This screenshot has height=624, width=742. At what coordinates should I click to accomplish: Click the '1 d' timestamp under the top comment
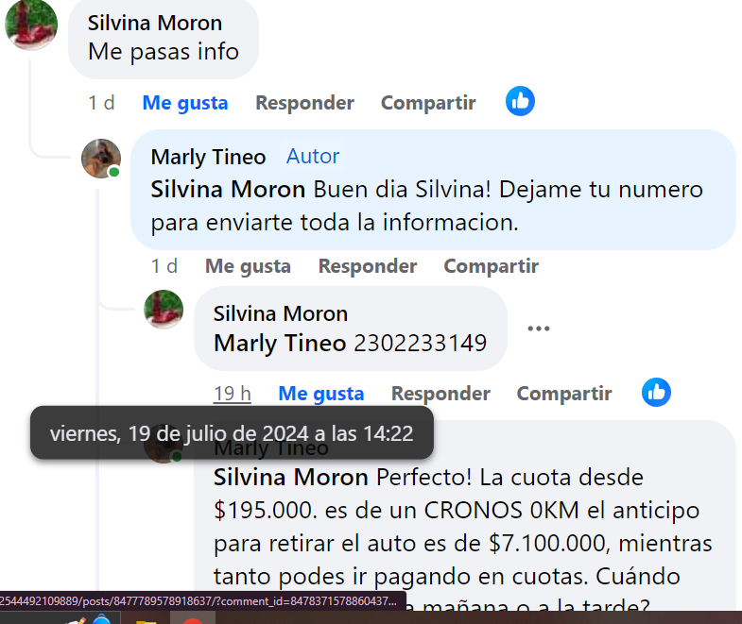[x=102, y=103]
